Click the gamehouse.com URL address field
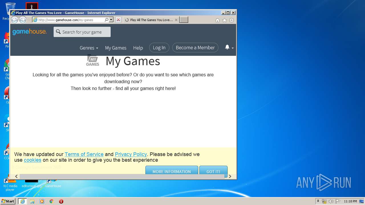The image size is (365, 205). pyautogui.click(x=68, y=20)
